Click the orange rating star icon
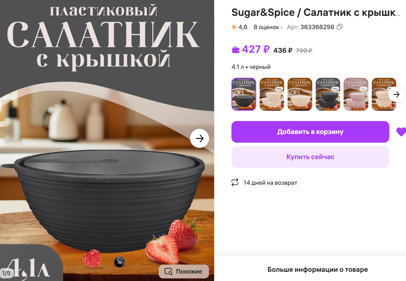 pos(234,27)
